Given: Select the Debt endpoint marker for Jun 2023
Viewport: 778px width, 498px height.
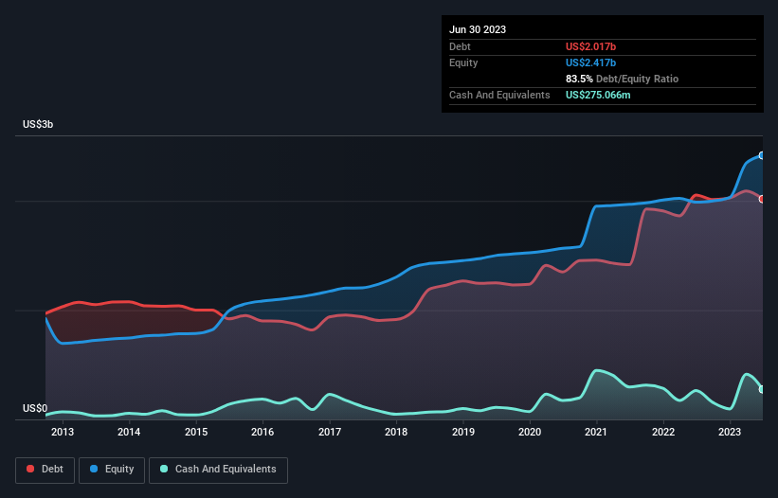Looking at the screenshot, I should [x=762, y=199].
